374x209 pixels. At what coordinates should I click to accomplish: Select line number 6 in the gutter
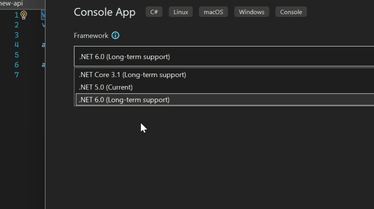[x=17, y=65]
